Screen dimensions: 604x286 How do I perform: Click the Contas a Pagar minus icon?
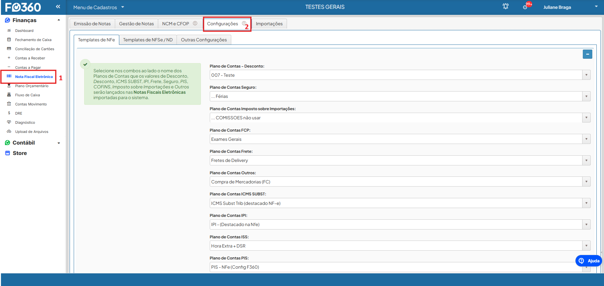tap(9, 67)
